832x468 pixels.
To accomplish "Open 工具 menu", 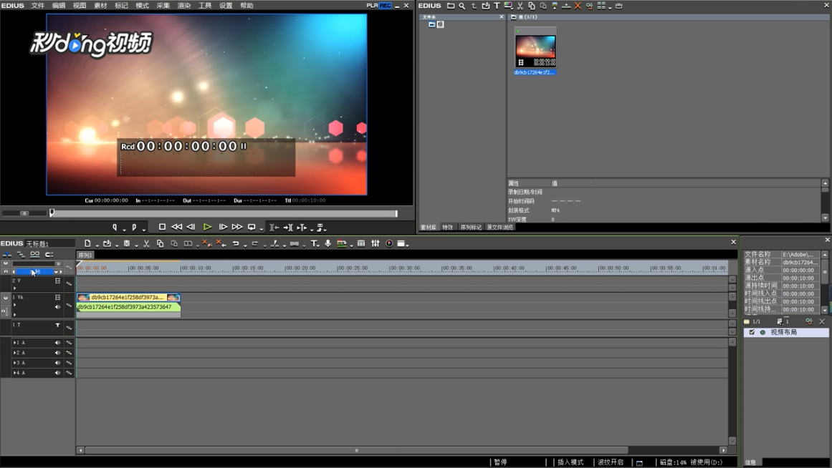I will 205,5.
